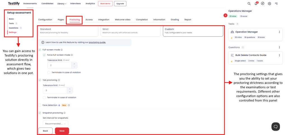Viewport: 287px width, 135px height.
Task: Decrease the tab proctoring tolerance limit
Action: (70, 92)
